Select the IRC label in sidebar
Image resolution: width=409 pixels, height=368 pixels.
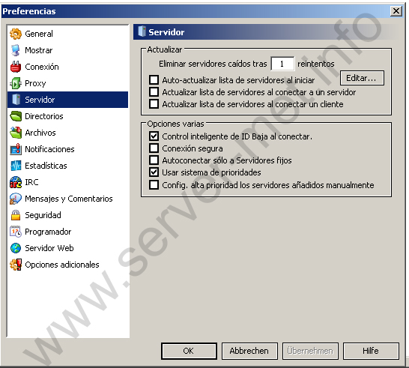click(31, 182)
